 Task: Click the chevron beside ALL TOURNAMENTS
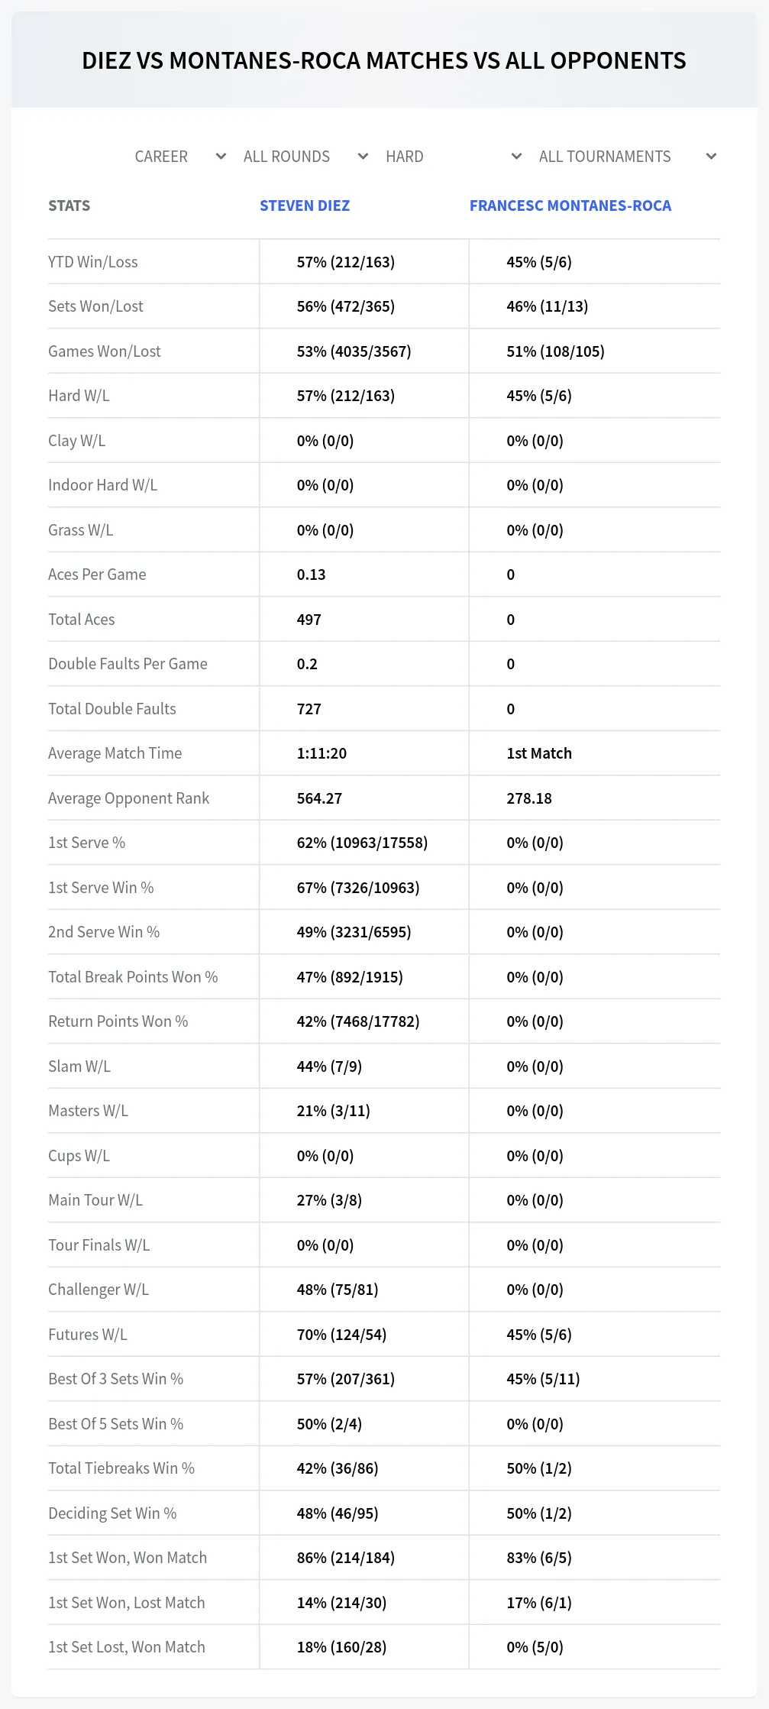(x=711, y=157)
